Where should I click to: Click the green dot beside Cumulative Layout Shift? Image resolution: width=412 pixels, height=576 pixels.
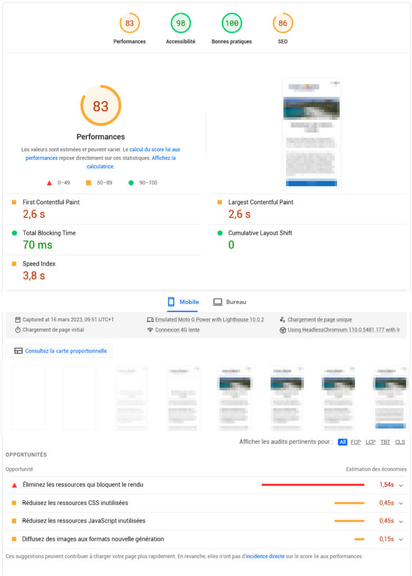pos(220,233)
